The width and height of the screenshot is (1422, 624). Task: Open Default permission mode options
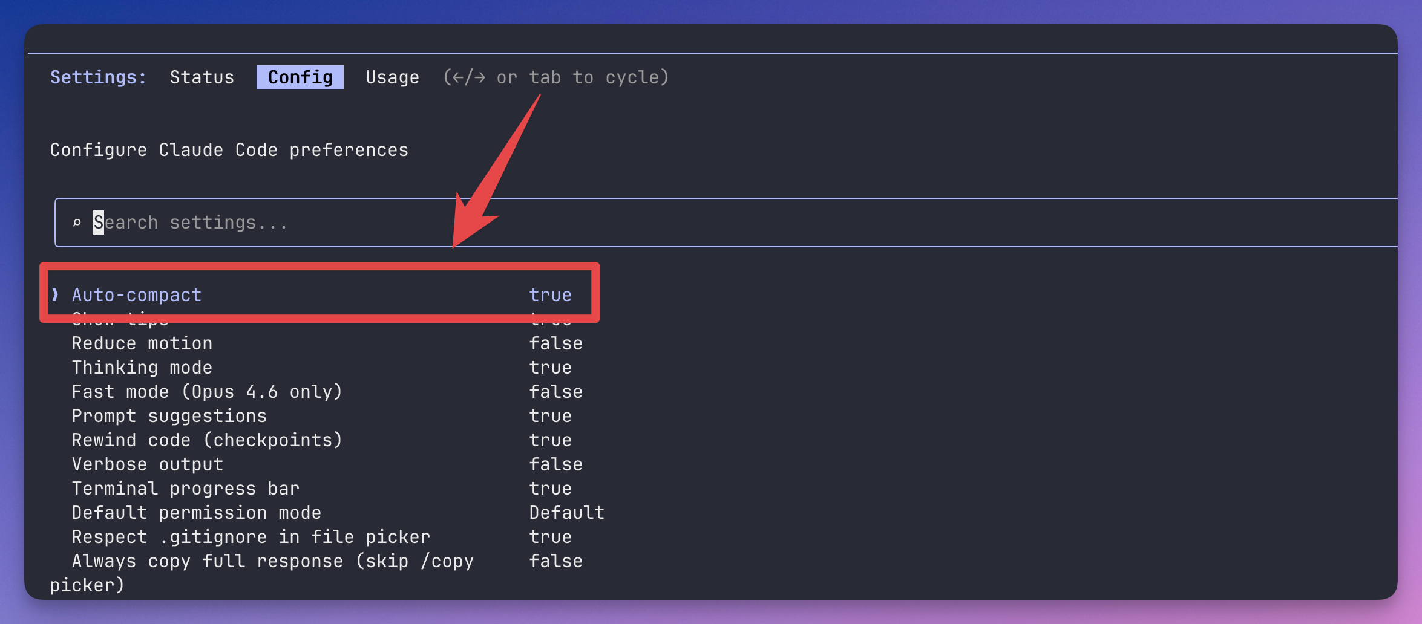coord(566,513)
